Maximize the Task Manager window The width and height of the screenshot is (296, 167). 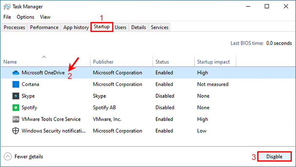tap(267, 6)
